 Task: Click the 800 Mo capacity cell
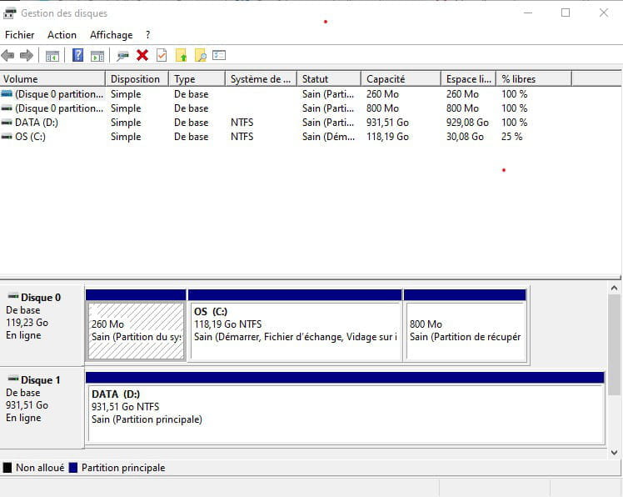382,108
